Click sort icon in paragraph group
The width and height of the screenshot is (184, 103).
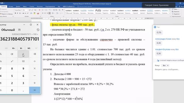(x=60, y=10)
